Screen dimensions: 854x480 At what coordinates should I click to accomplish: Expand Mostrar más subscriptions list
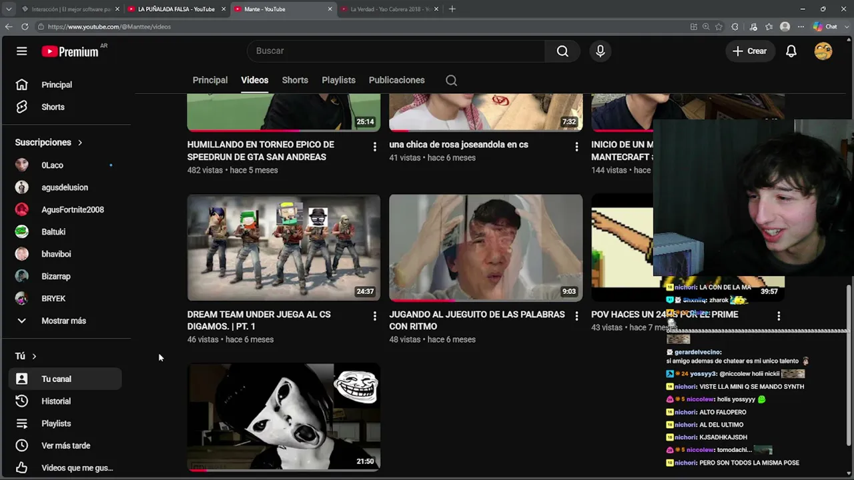[x=65, y=321]
